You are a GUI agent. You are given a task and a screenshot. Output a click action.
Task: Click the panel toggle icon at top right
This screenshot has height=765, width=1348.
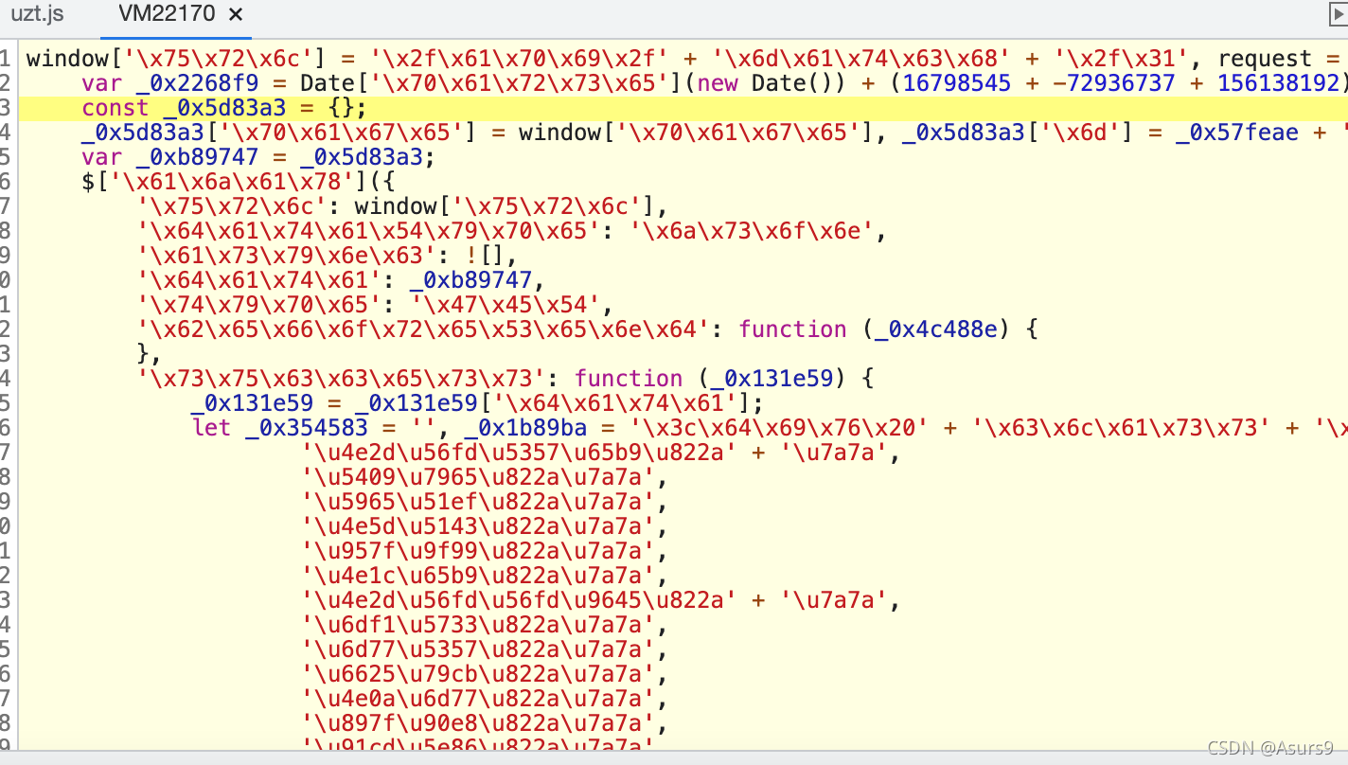click(x=1338, y=14)
